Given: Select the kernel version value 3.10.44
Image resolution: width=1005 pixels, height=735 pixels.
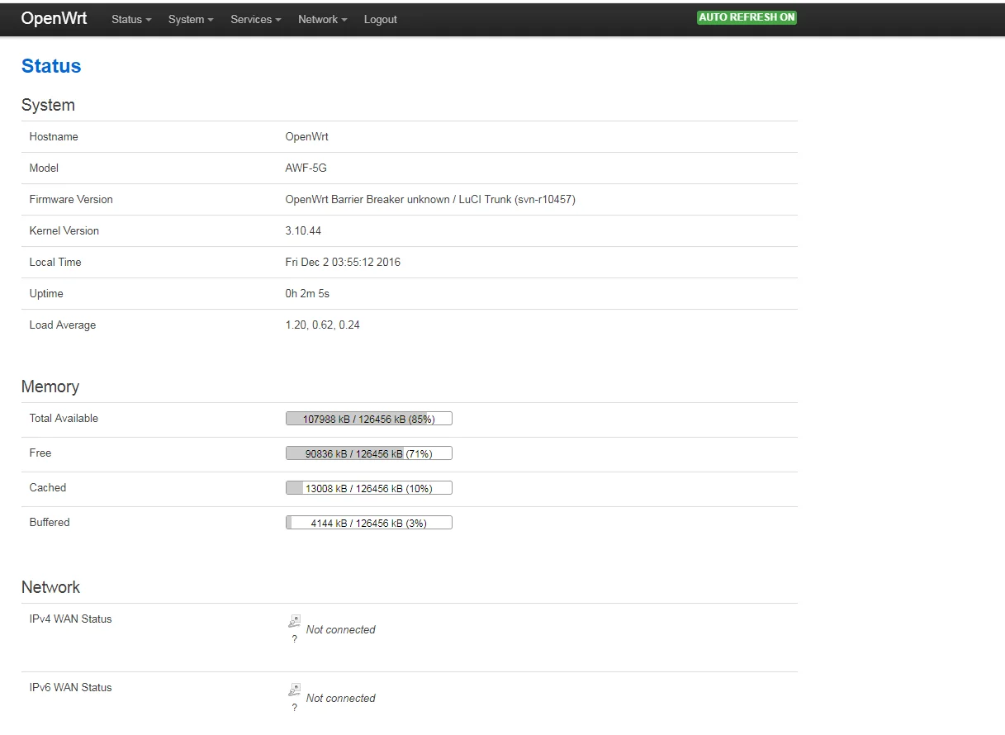Looking at the screenshot, I should [x=303, y=230].
